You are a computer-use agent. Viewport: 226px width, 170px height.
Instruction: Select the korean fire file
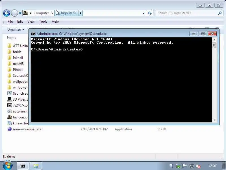(x=18, y=123)
